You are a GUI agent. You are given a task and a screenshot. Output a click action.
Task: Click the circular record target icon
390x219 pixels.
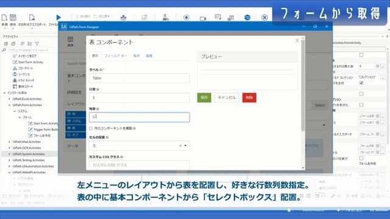[x=186, y=18]
